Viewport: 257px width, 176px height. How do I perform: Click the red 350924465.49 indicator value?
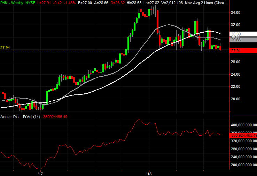pos(55,117)
